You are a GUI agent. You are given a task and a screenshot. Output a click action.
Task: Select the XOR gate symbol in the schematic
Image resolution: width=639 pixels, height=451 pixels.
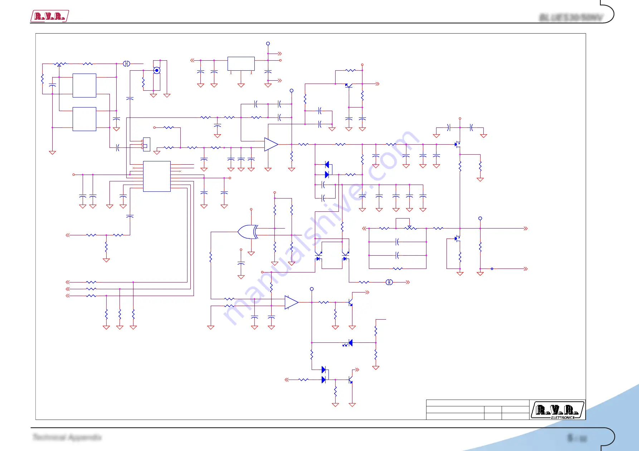pos(248,232)
